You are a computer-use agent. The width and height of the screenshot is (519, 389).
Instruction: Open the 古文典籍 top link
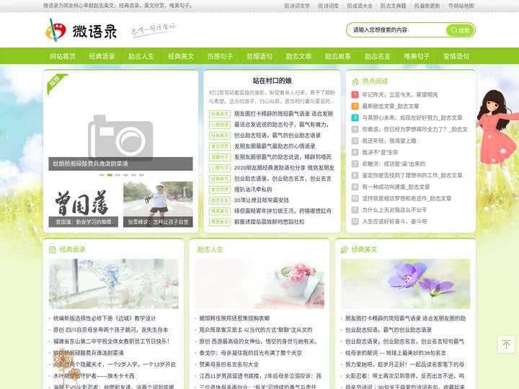point(394,6)
